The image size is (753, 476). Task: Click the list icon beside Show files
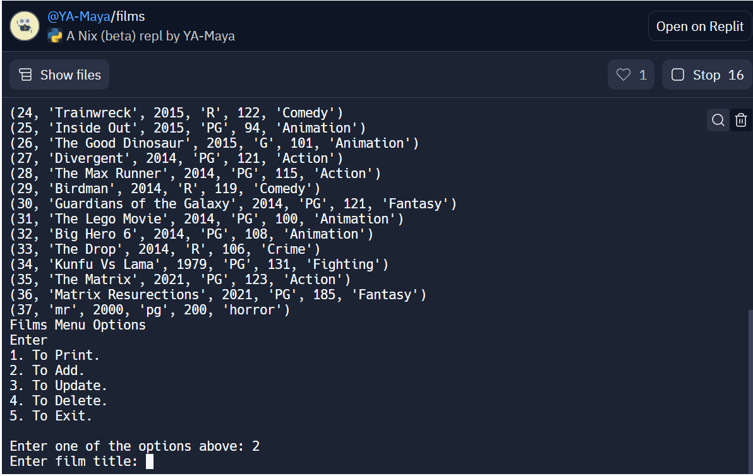coord(26,74)
